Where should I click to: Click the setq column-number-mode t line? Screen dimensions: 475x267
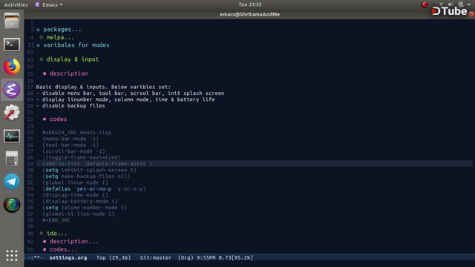[x=85, y=208]
